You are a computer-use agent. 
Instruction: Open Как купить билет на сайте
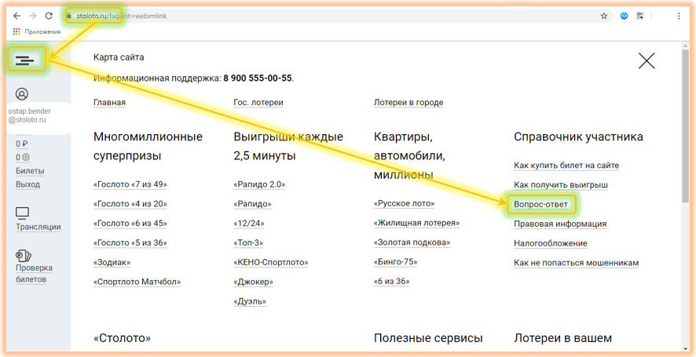click(566, 166)
